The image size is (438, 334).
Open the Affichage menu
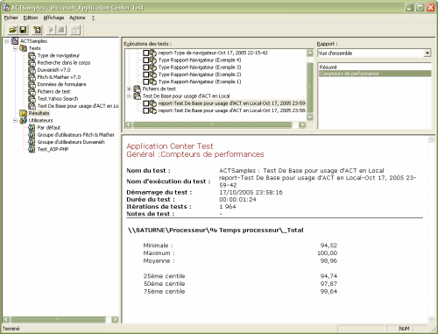coord(53,18)
